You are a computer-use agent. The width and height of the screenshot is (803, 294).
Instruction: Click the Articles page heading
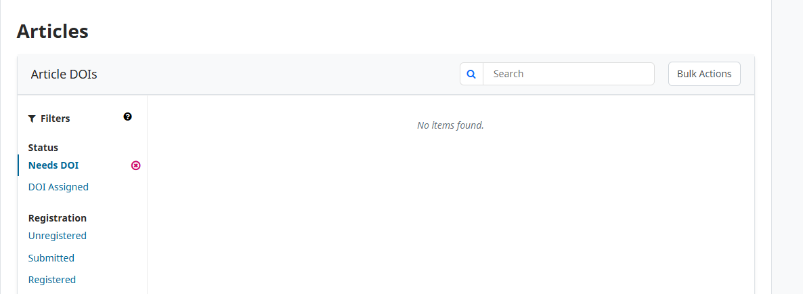[53, 31]
